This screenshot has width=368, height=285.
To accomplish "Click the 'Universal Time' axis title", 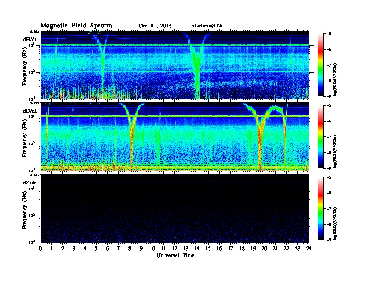I will pos(175,255).
